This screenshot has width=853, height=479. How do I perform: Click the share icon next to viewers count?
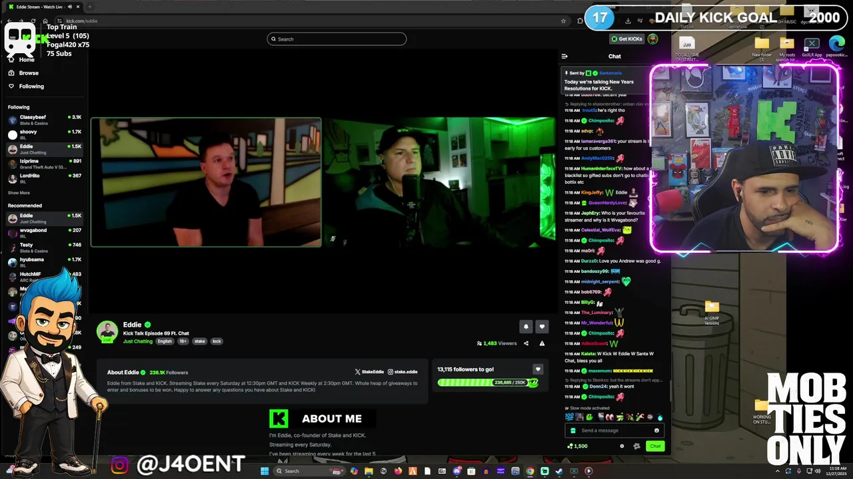point(526,343)
